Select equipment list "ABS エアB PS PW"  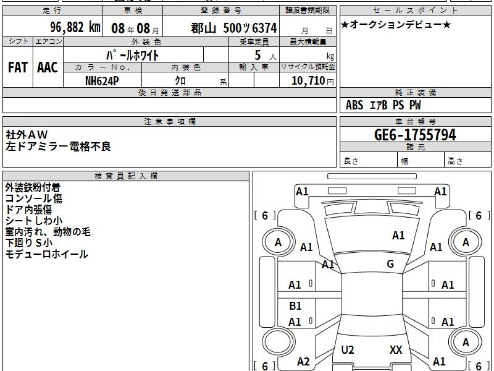383,106
